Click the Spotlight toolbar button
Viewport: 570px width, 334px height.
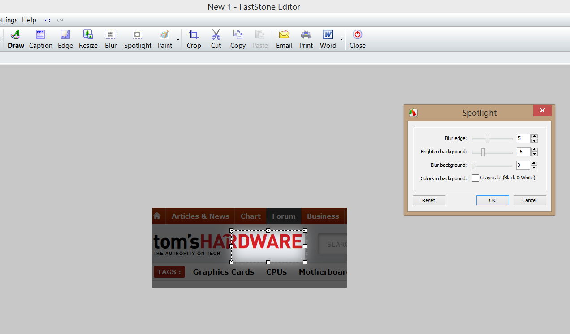(138, 39)
